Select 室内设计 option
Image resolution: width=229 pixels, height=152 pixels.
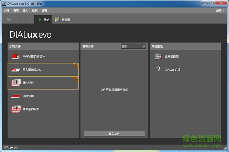click(x=43, y=83)
